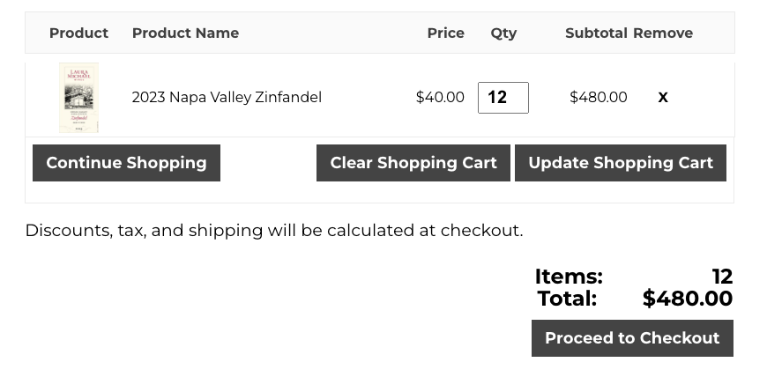Viewport: 767px width, 377px height.
Task: Click the $40.00 unit price
Action: 440,98
